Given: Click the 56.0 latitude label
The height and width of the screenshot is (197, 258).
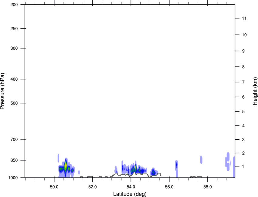Looking at the screenshot, I should 169,187.
